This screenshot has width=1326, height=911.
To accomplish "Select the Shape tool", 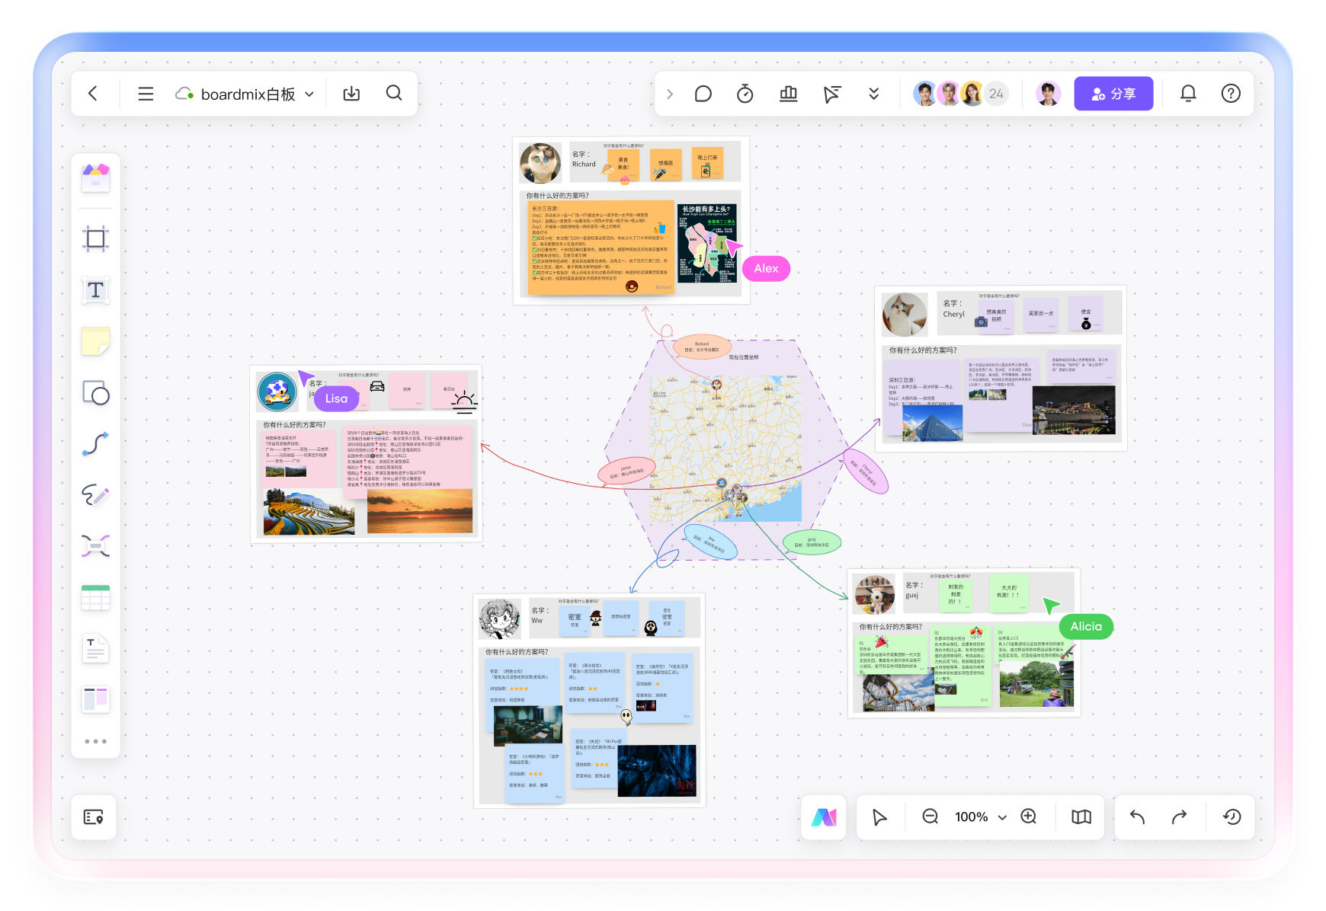I will [96, 393].
